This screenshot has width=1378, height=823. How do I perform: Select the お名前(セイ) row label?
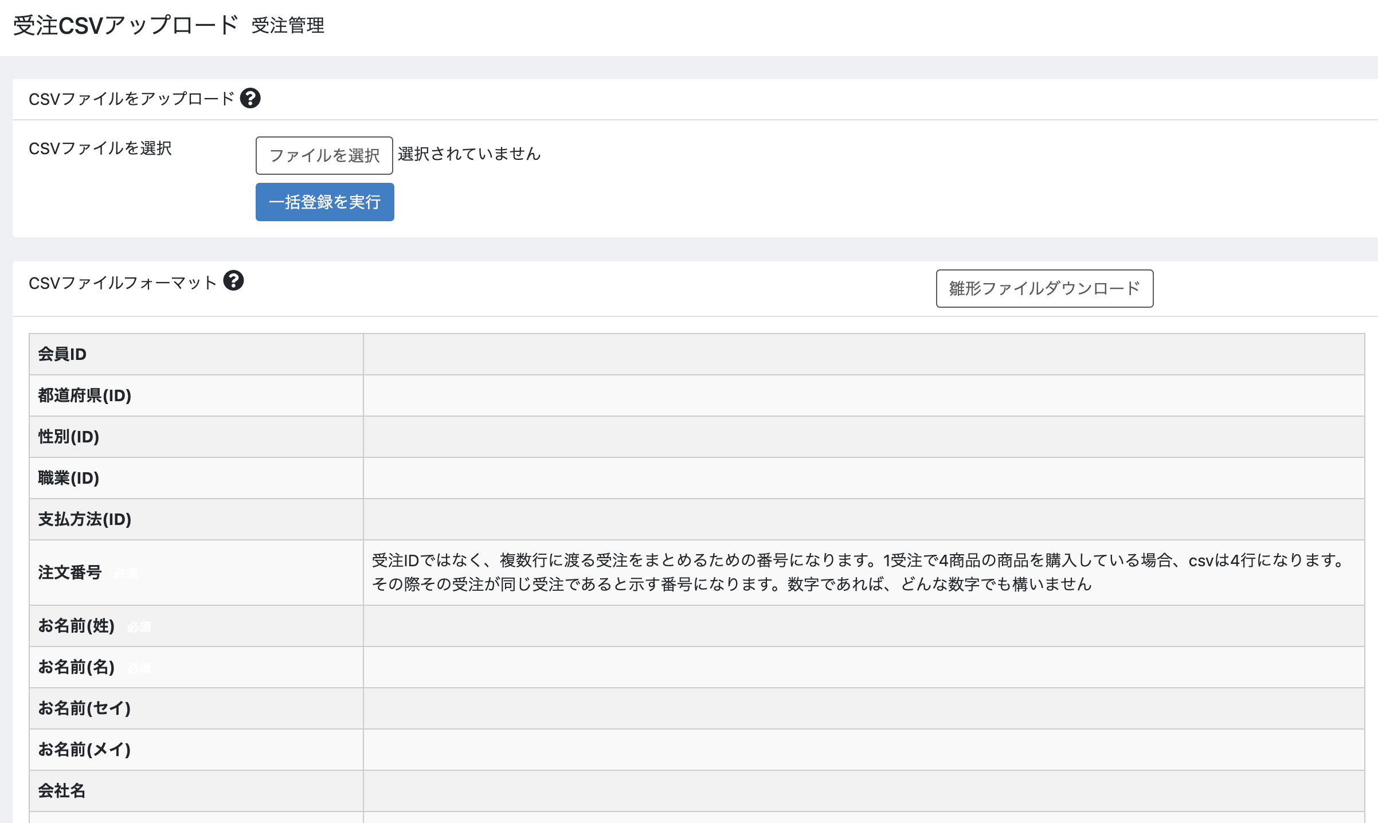(84, 708)
